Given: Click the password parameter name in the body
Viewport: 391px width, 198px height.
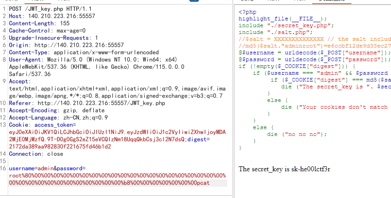Looking at the screenshot, I should [70, 169].
